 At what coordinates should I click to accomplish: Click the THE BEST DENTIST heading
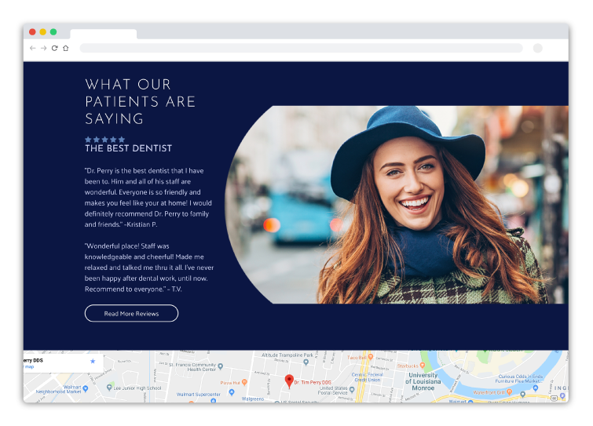128,148
